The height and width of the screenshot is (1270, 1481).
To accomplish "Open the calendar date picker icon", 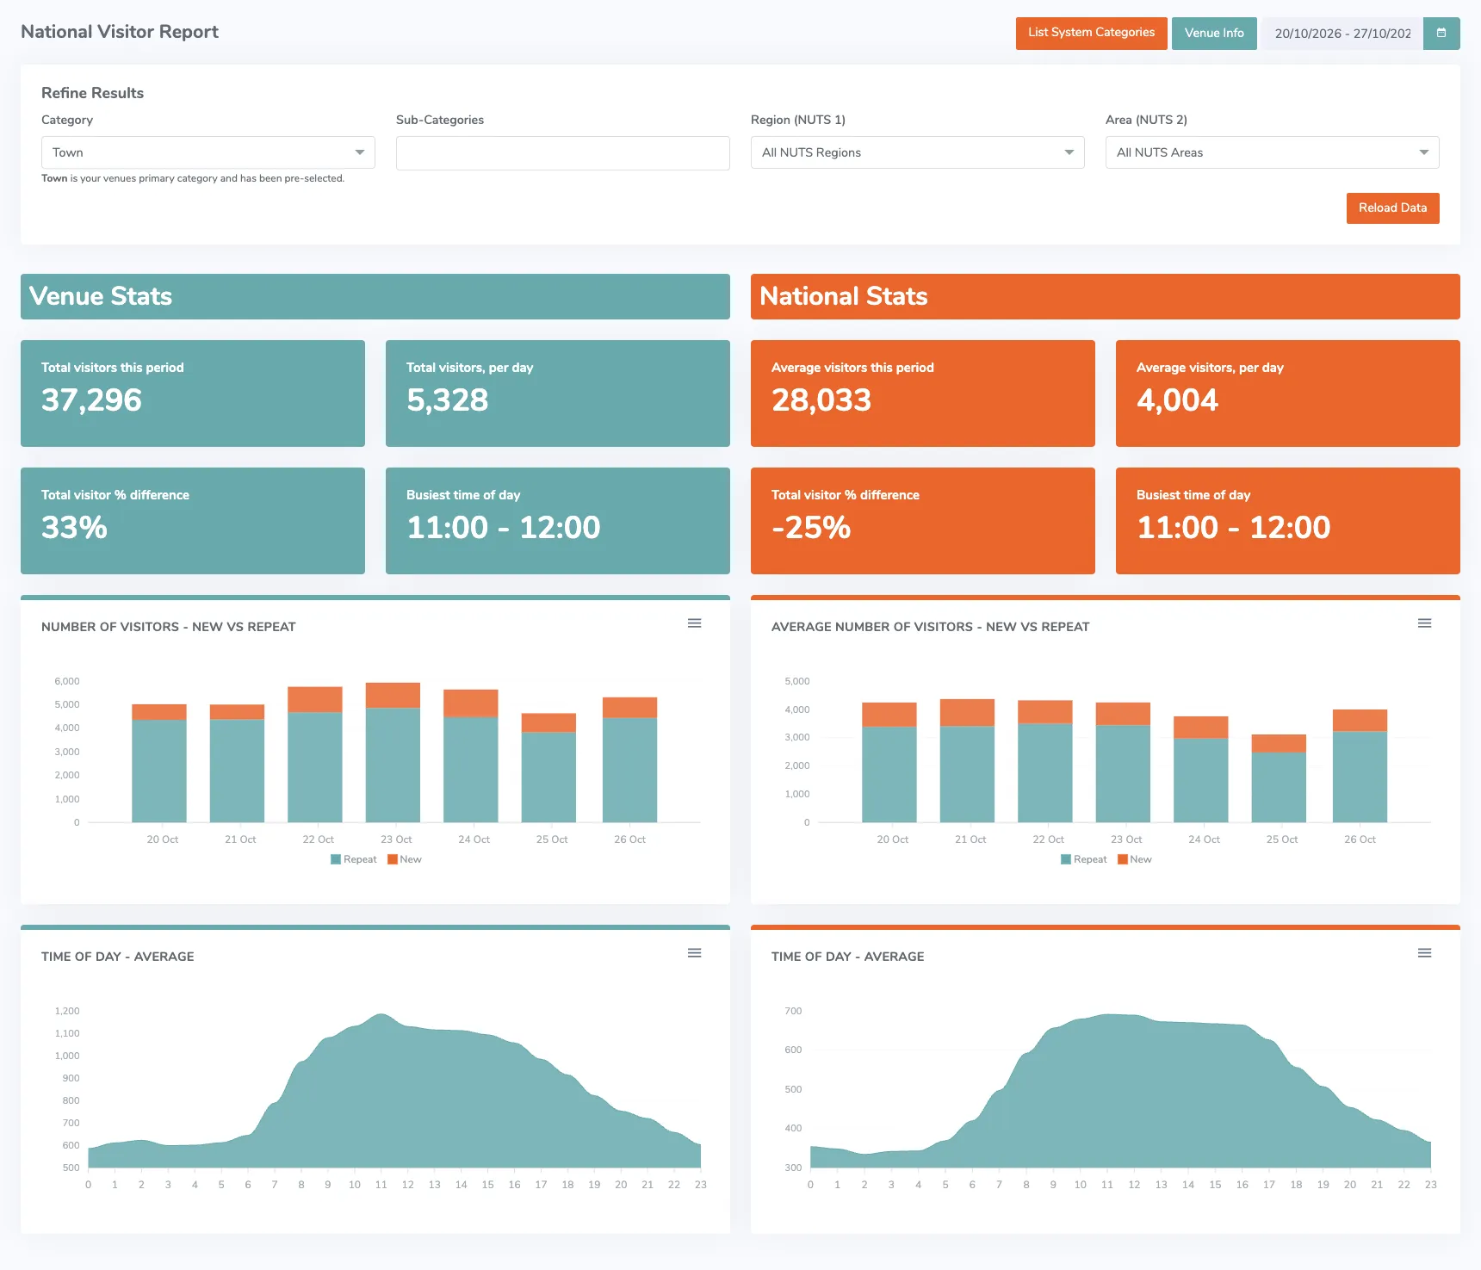I will (1441, 34).
